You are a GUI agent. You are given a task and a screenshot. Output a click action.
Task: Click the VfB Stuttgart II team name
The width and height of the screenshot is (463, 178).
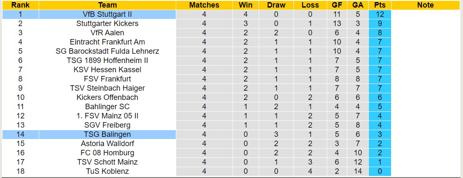click(107, 14)
